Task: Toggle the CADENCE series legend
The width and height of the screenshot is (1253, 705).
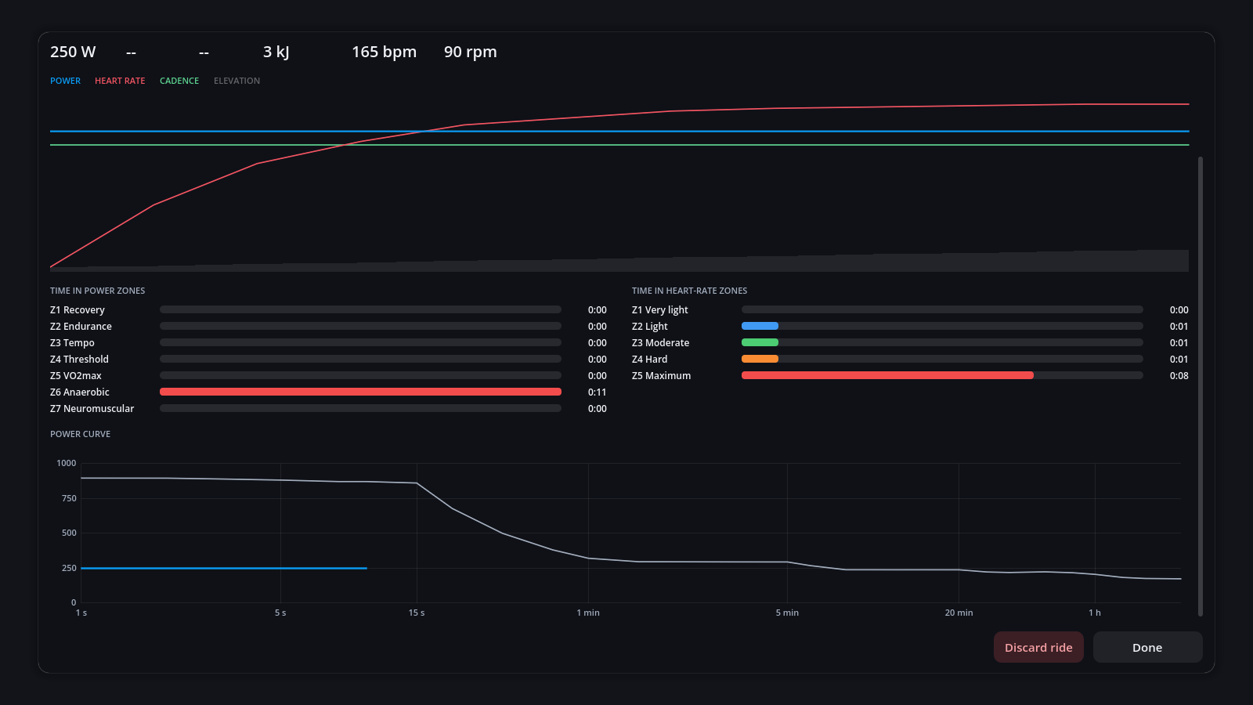Action: [179, 81]
